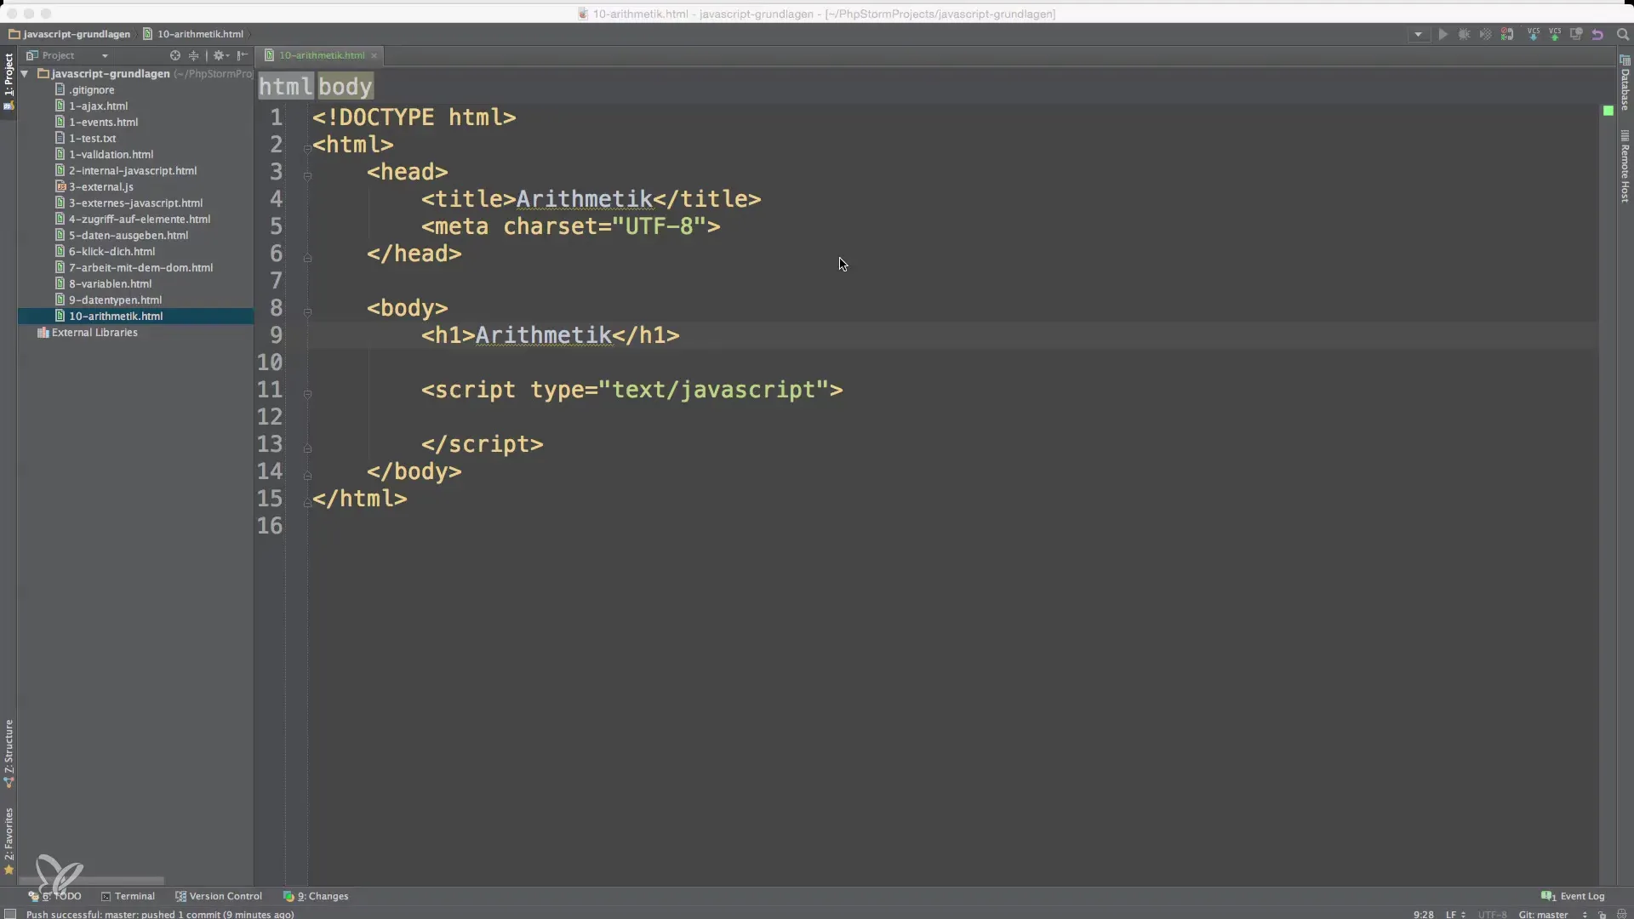The image size is (1634, 919).
Task: Click 10-arithmetik.html in navigation bar
Action: pos(199,34)
